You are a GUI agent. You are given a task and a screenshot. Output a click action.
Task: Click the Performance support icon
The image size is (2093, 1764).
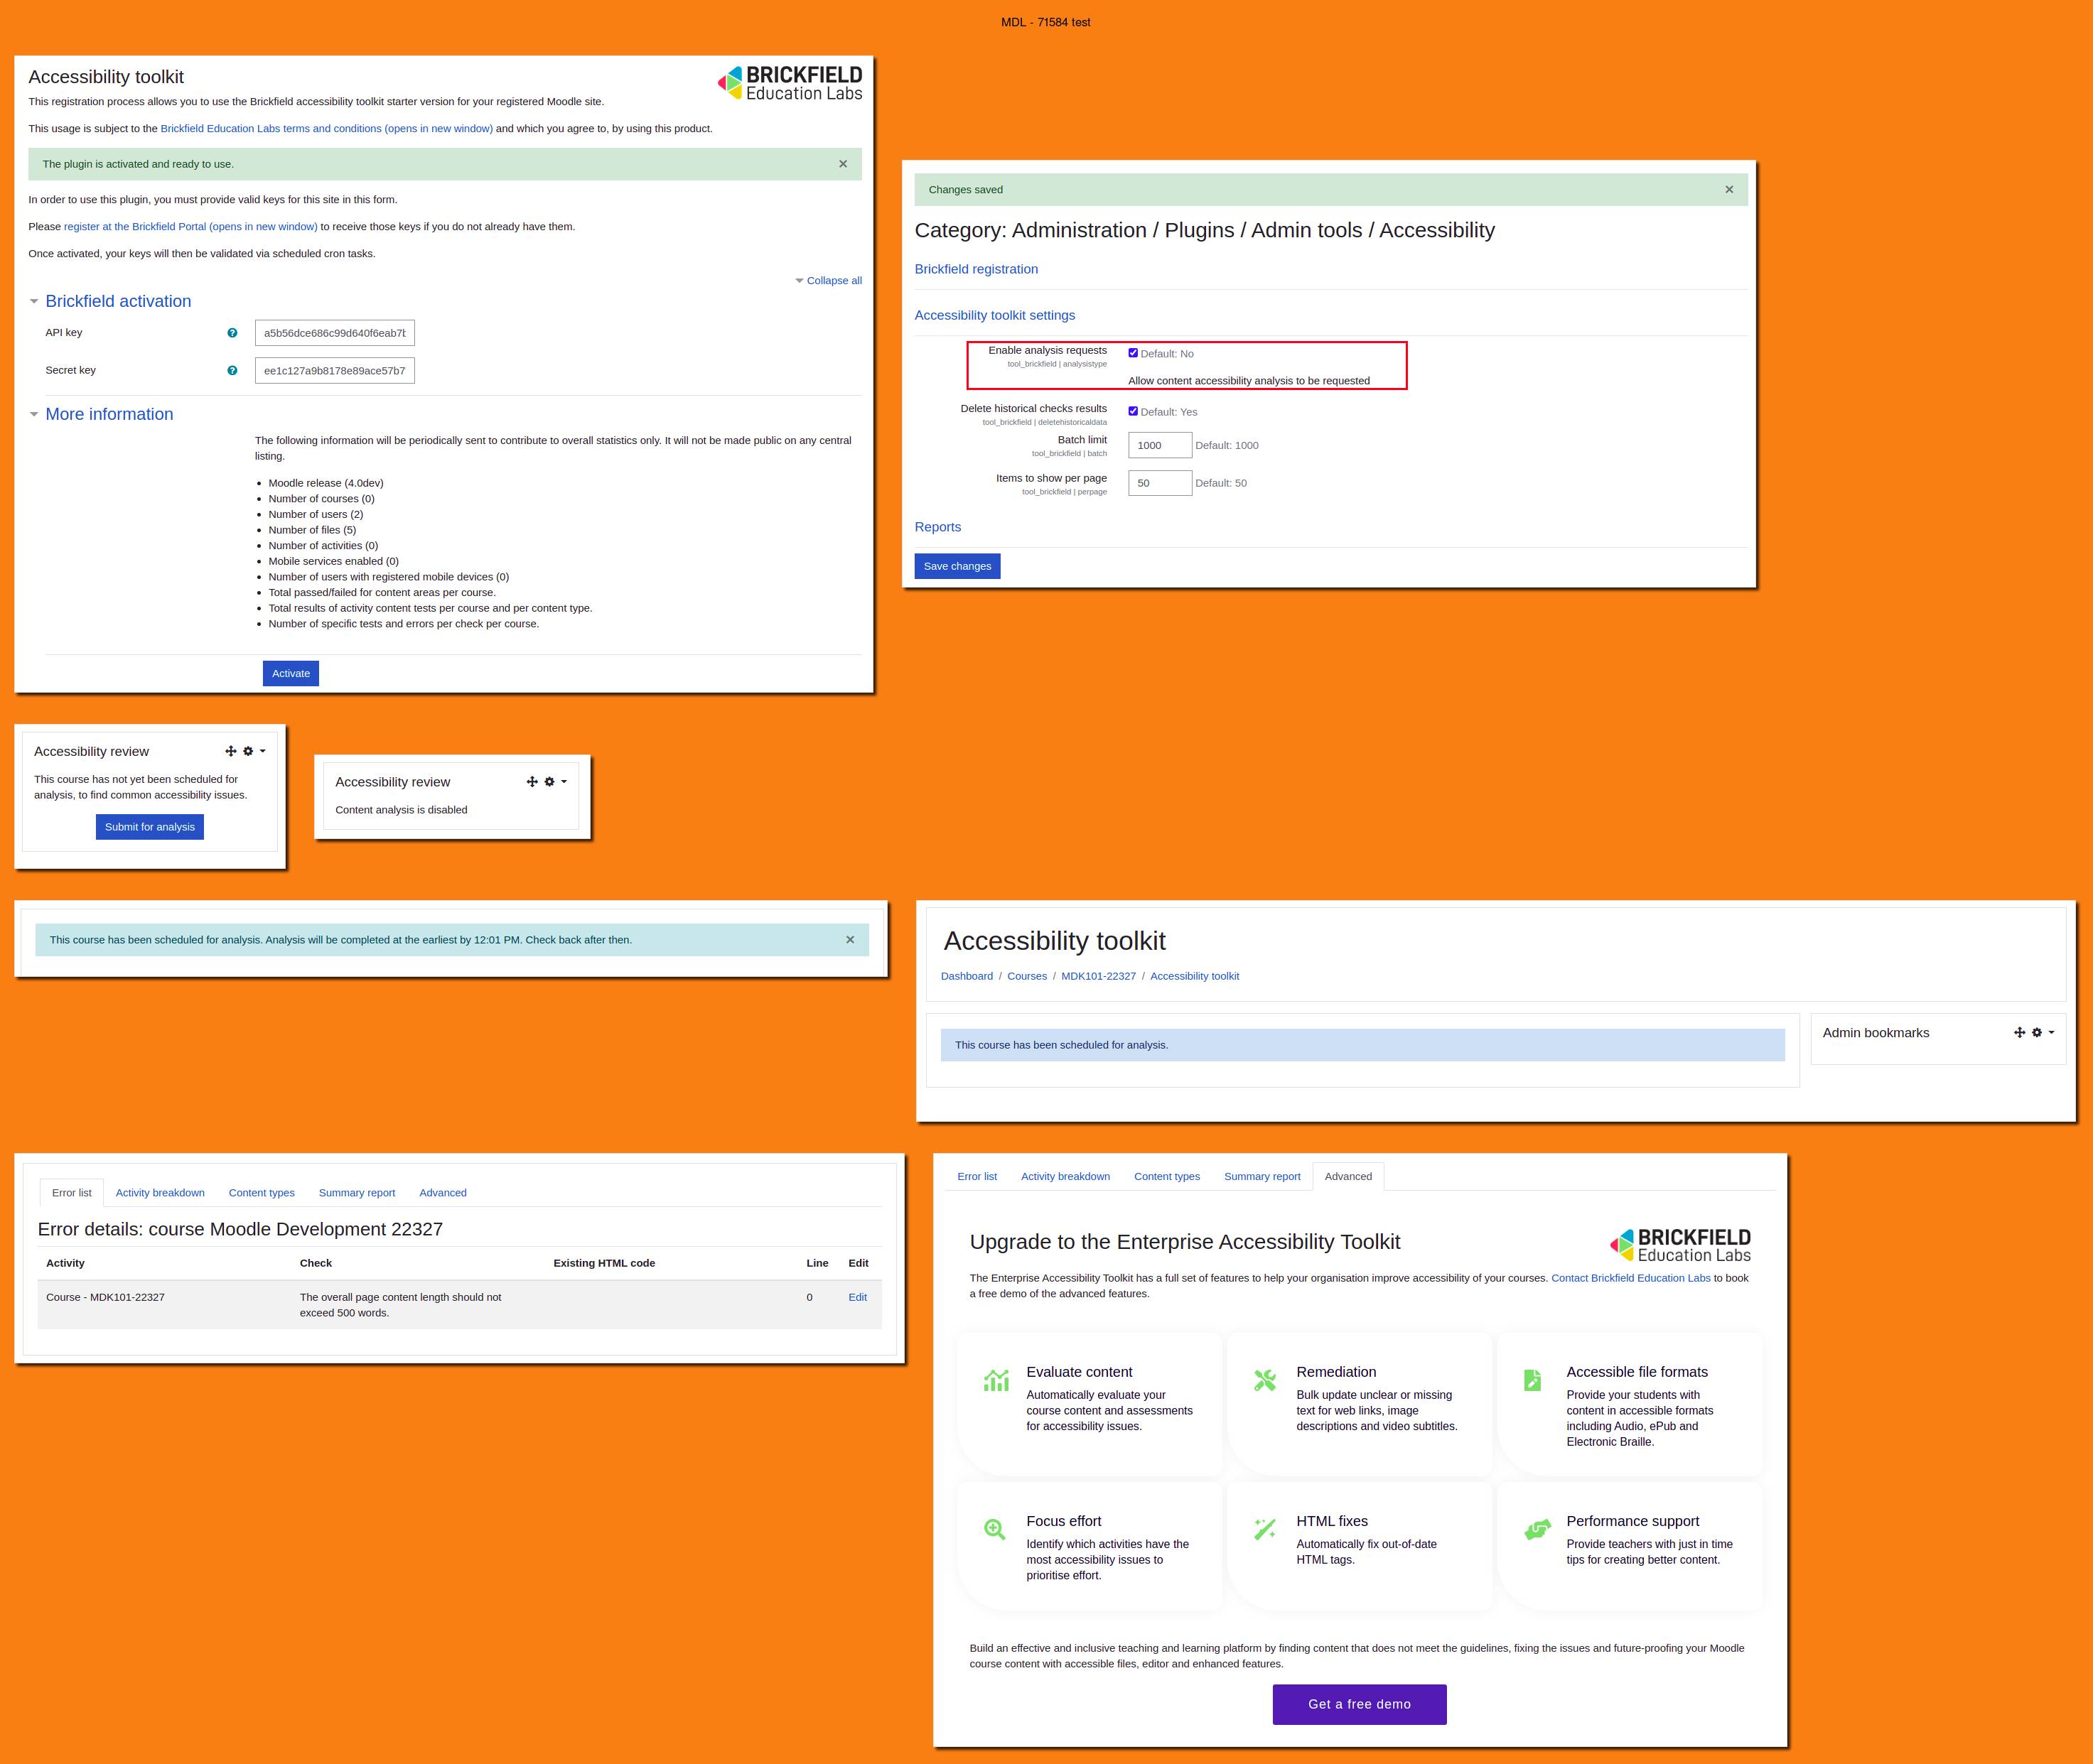point(1537,1529)
